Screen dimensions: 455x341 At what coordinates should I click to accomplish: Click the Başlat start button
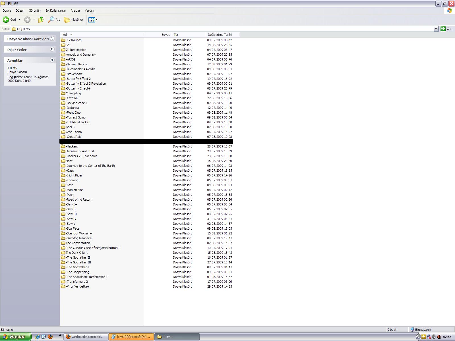16,337
